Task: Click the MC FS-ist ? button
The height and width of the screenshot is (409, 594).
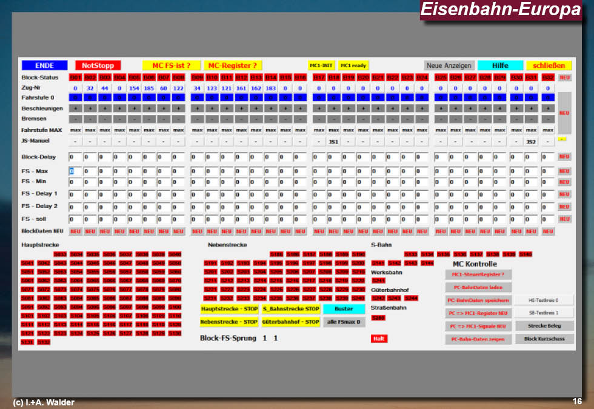Action: [172, 65]
